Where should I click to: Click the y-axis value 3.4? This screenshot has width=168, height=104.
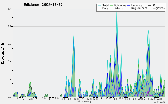click(x=10, y=9)
